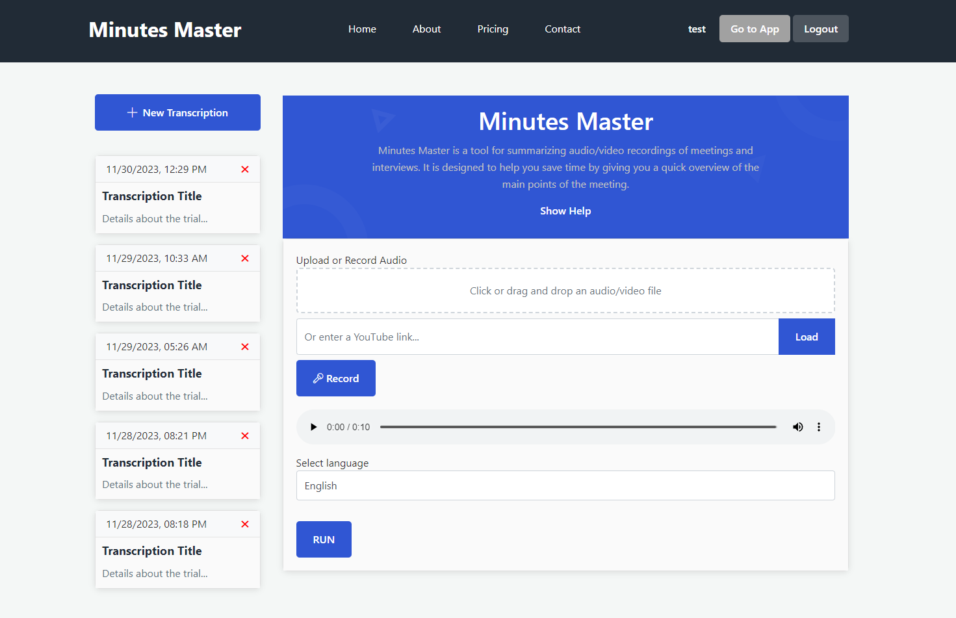Show Help in the banner

click(x=565, y=211)
